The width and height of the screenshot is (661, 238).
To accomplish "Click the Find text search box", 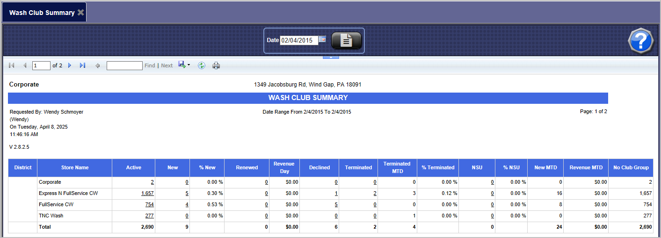I will 124,65.
